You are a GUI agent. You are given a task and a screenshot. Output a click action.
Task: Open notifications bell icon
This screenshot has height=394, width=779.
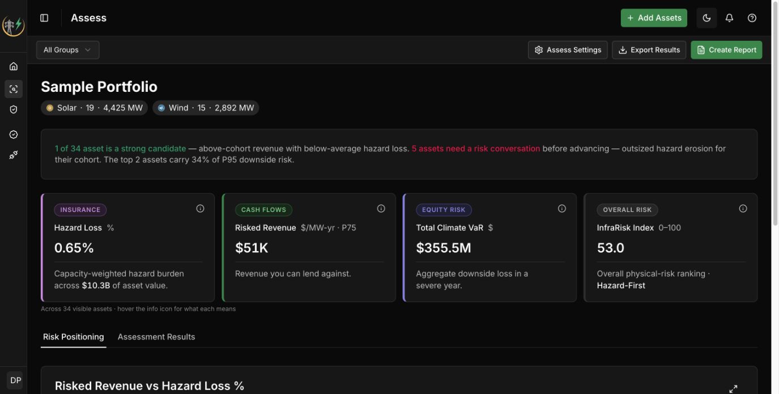coord(729,18)
